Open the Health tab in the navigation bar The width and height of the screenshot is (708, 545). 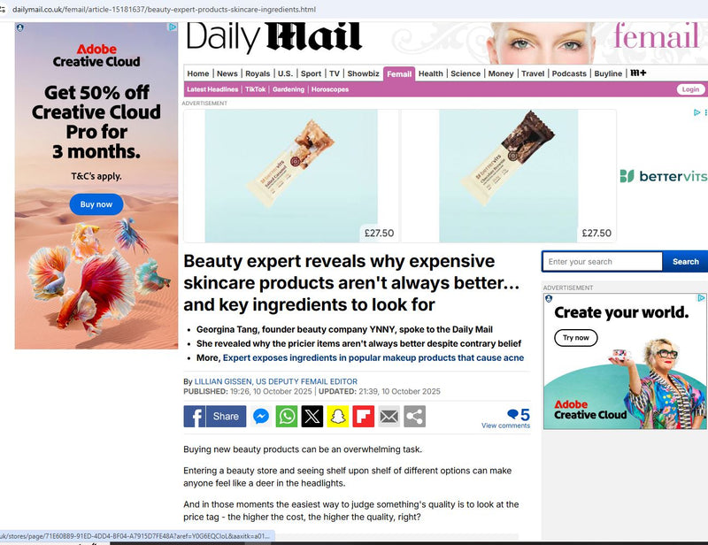coord(430,73)
